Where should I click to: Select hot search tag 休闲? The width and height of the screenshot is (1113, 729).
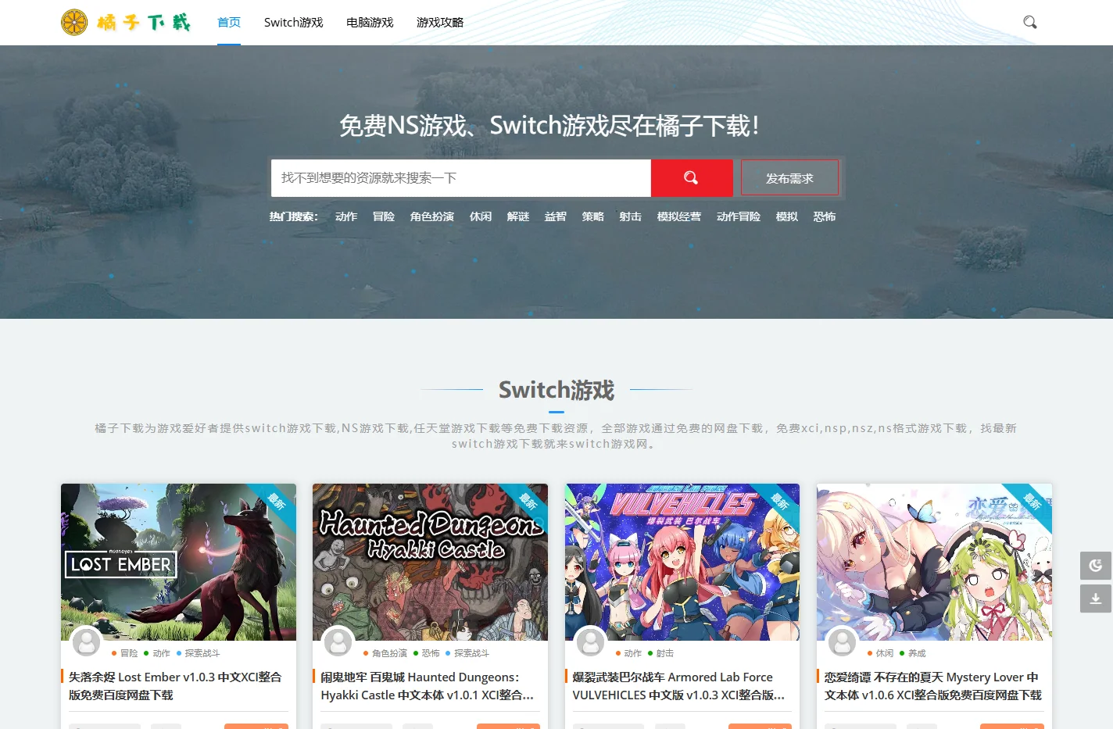click(x=481, y=216)
